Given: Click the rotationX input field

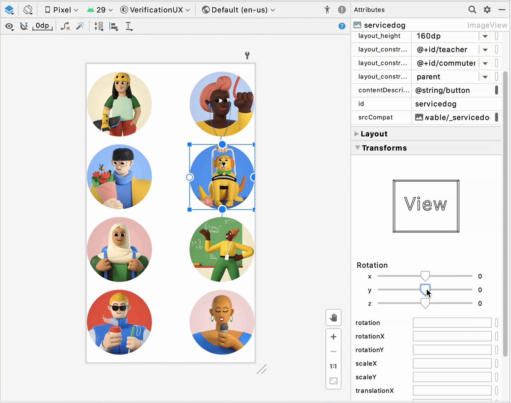Looking at the screenshot, I should (x=452, y=336).
